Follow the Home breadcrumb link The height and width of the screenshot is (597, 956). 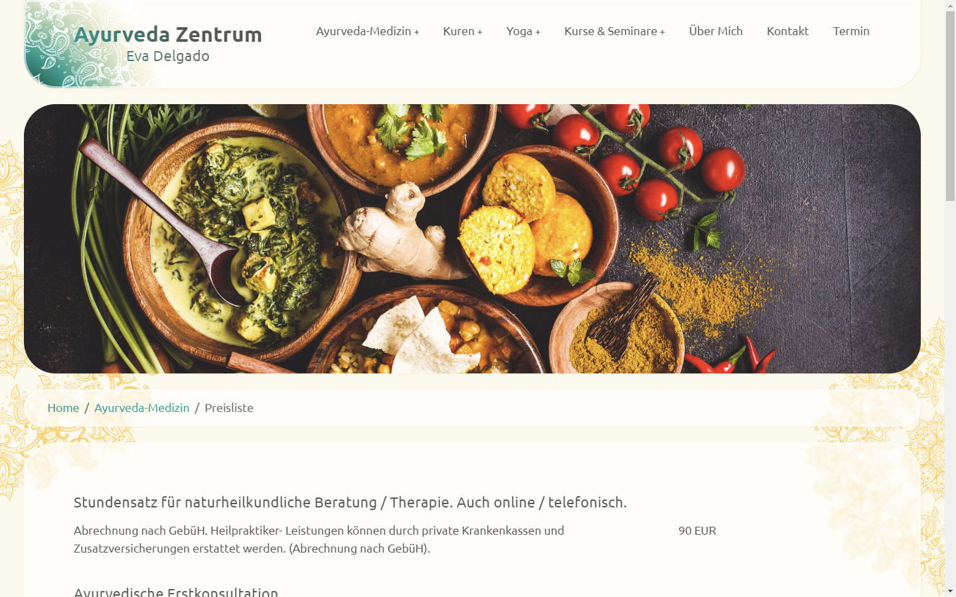[63, 408]
